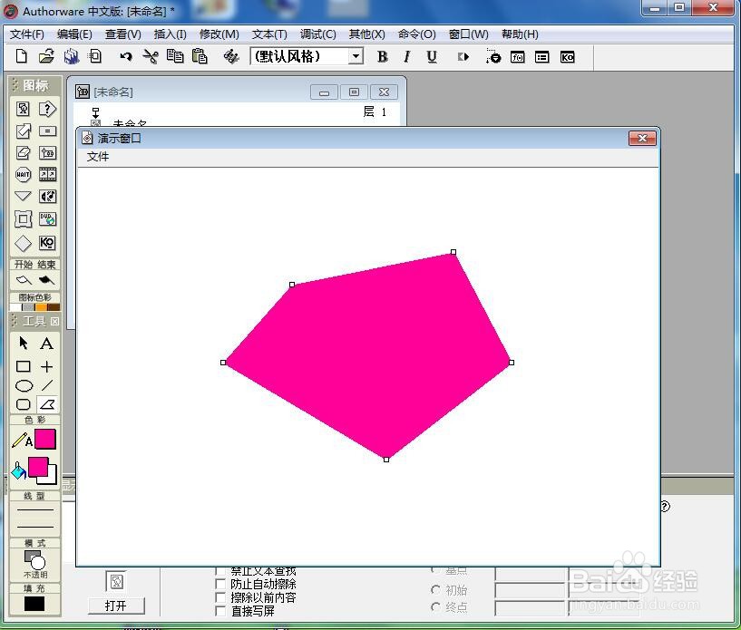Open the 编辑(E) menu

click(74, 34)
